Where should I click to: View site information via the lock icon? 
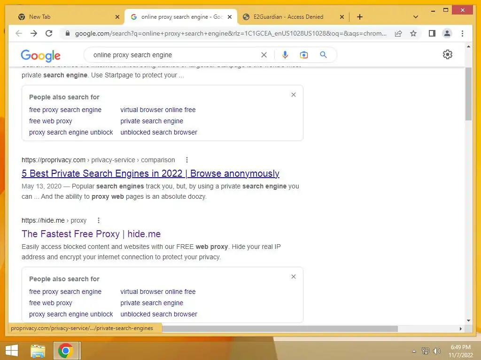[68, 33]
